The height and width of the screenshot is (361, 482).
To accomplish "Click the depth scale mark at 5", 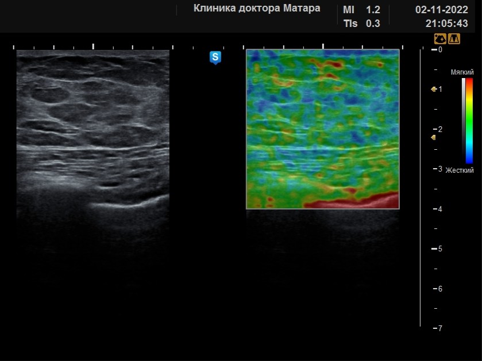I will tap(437, 249).
